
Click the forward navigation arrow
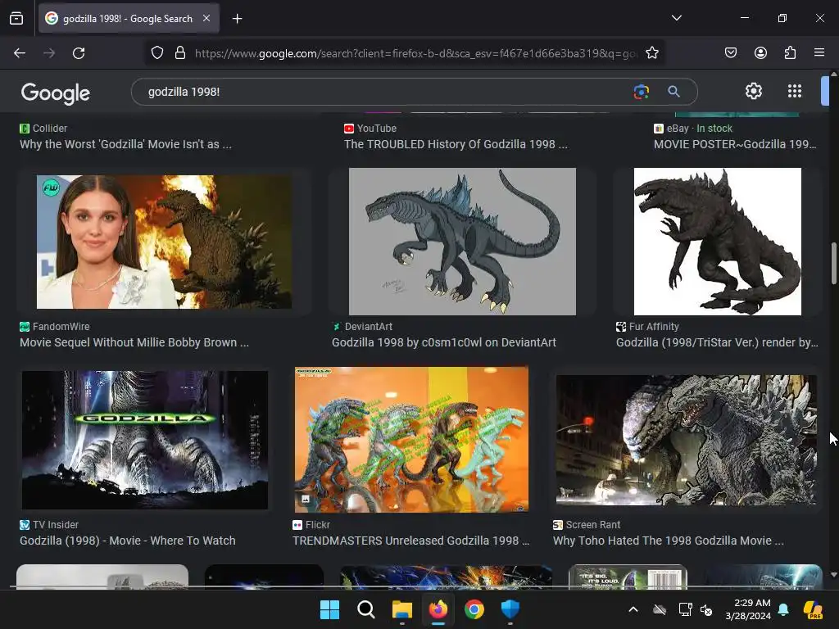[x=49, y=53]
